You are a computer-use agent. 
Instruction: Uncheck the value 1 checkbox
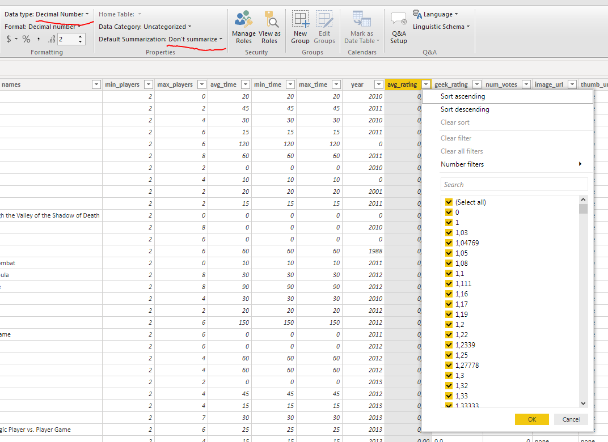pyautogui.click(x=449, y=222)
